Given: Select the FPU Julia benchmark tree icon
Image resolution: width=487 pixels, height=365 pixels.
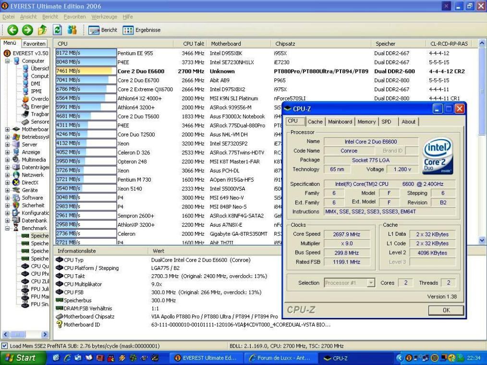Looking at the screenshot, I should [x=25, y=289].
